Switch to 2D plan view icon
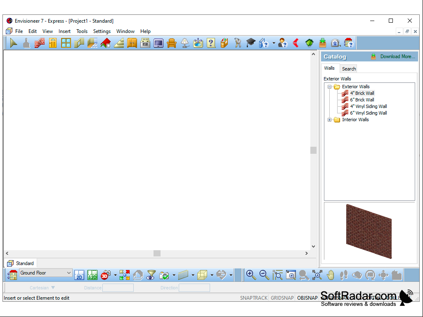The height and width of the screenshot is (317, 423). point(79,275)
